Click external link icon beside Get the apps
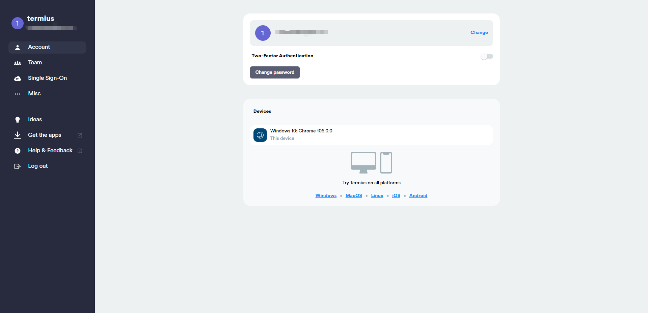This screenshot has height=313, width=648. point(80,135)
